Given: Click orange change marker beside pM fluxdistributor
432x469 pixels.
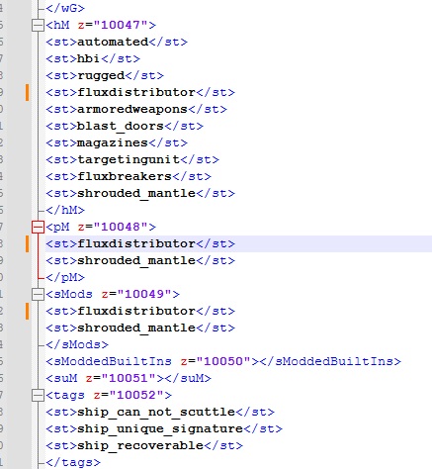Looking at the screenshot, I should coord(28,243).
